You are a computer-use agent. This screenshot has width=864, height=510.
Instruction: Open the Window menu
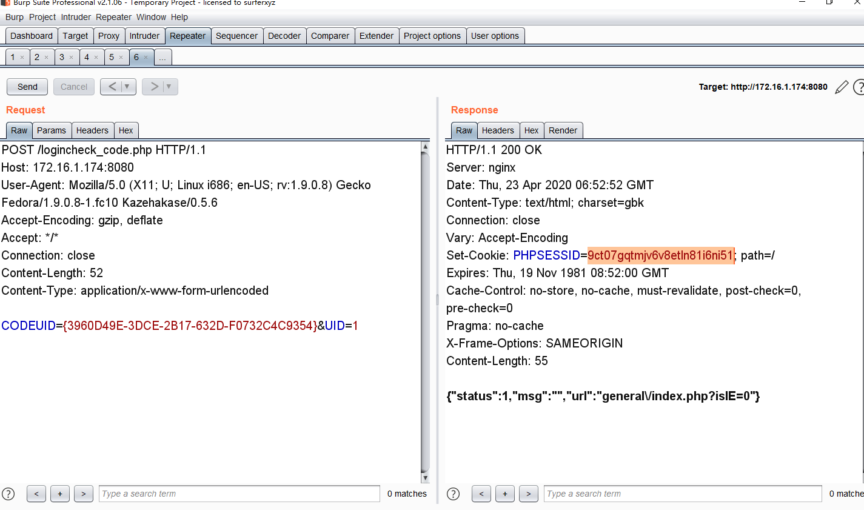click(151, 17)
